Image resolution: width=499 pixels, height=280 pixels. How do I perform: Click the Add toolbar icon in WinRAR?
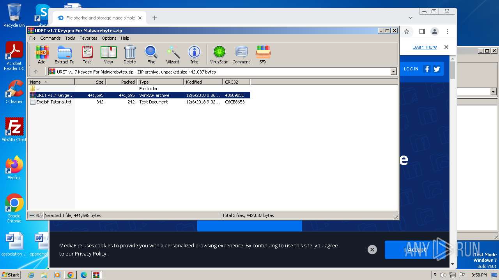42,55
